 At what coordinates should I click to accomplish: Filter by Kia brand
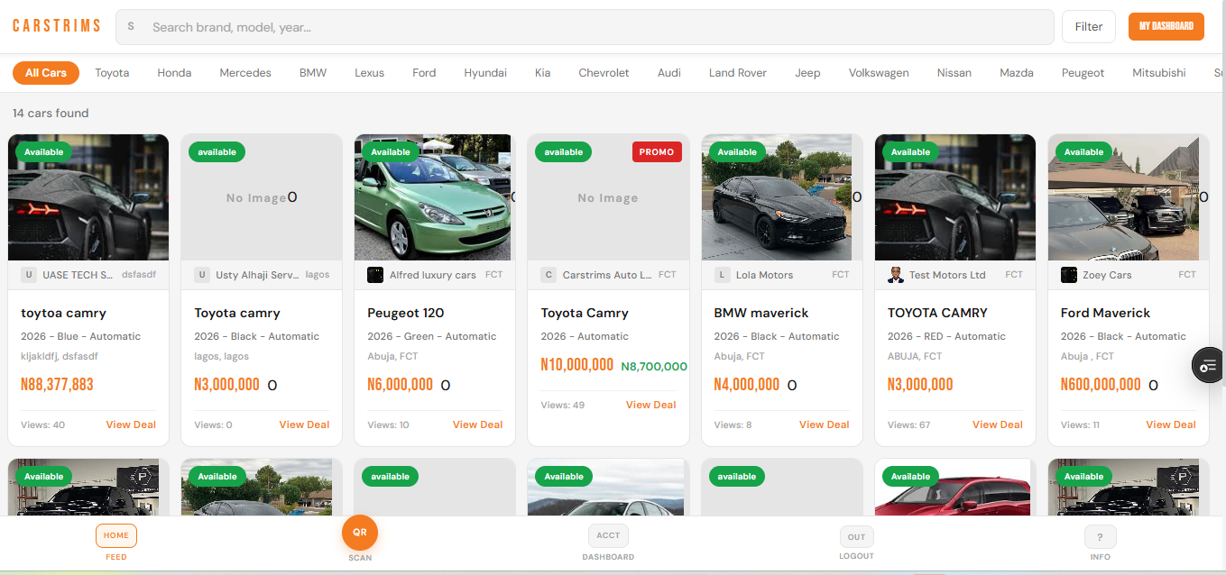point(542,73)
